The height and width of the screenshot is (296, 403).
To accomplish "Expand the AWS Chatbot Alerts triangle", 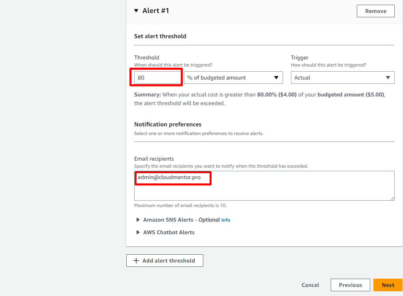I will (138, 232).
